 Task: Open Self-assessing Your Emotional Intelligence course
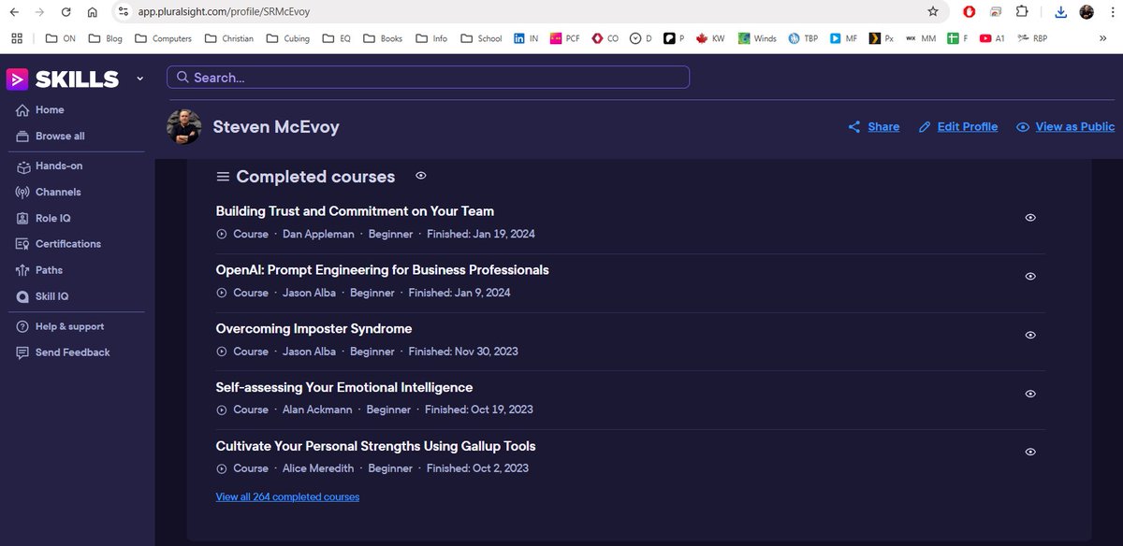click(x=343, y=388)
